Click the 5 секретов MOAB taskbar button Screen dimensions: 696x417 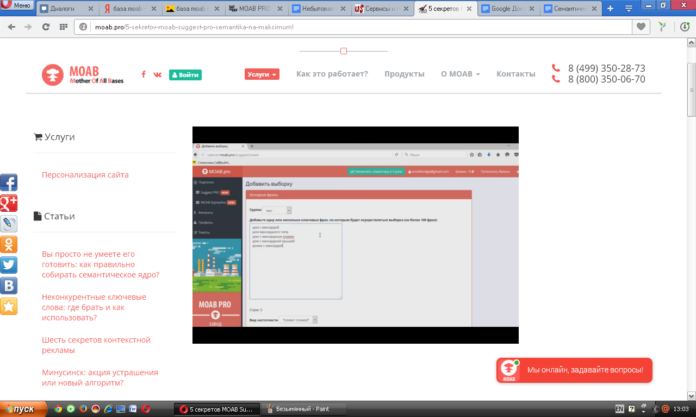(217, 409)
